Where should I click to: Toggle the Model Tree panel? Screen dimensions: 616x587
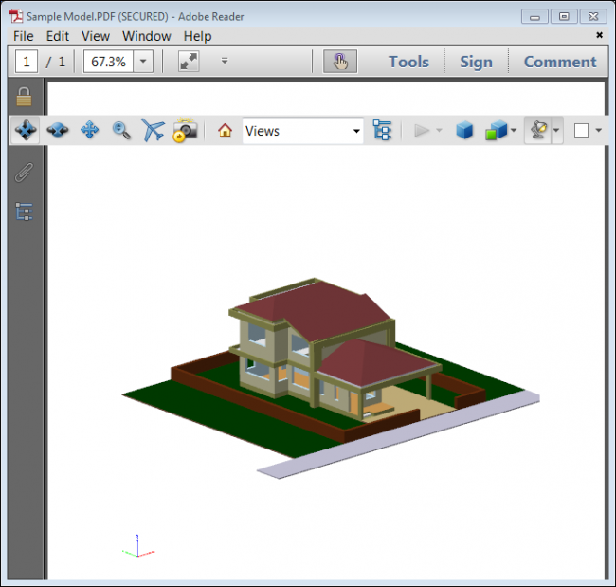(x=382, y=131)
